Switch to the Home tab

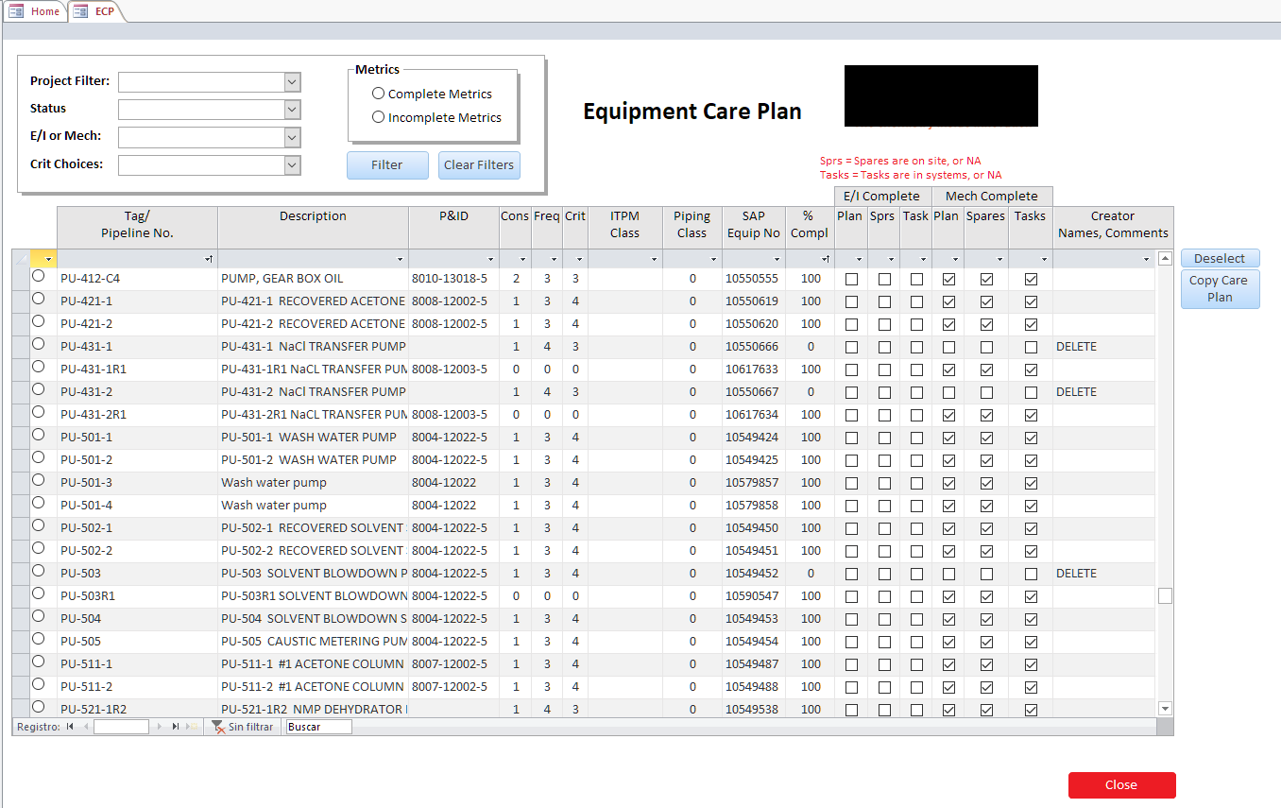(34, 11)
